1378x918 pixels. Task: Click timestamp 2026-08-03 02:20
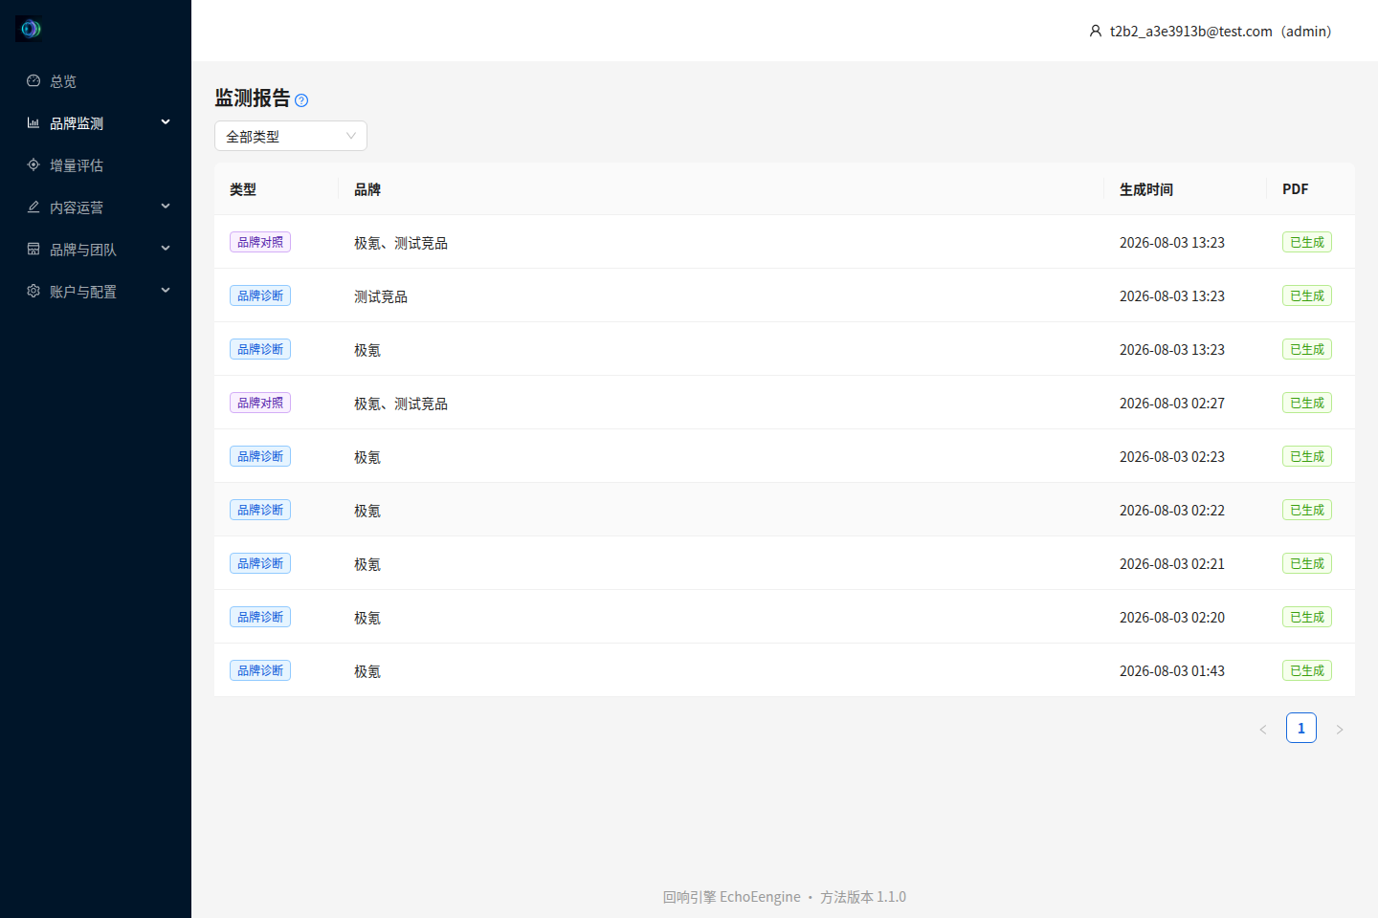1172,618
